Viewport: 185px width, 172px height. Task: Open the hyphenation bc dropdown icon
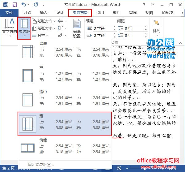[x=62, y=35]
